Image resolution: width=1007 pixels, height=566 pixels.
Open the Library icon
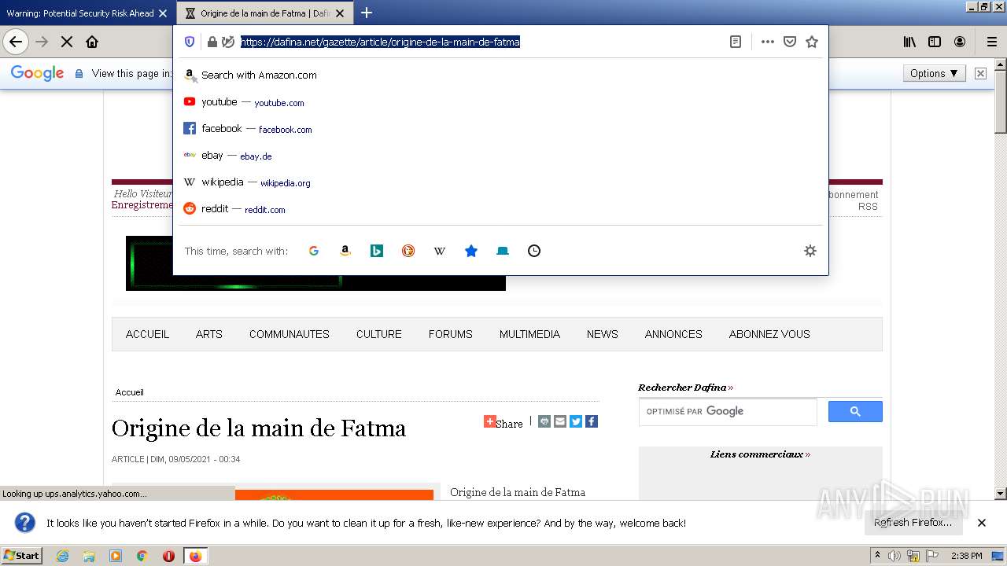[x=909, y=42]
